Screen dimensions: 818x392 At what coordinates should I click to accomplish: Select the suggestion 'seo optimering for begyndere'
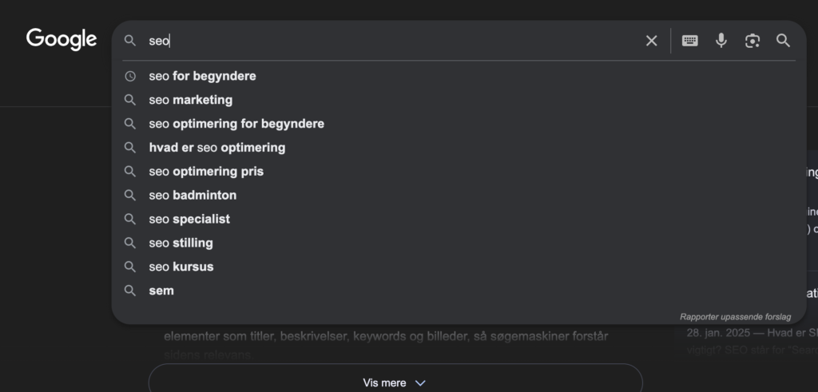[x=459, y=124]
